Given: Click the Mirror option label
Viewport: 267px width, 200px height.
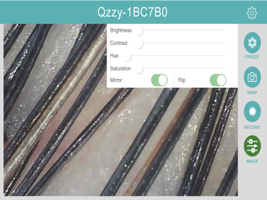Looking at the screenshot, I should (x=116, y=80).
